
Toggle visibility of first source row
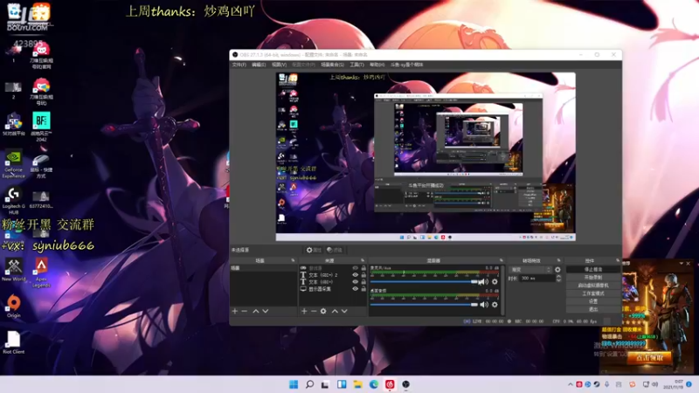click(x=356, y=268)
